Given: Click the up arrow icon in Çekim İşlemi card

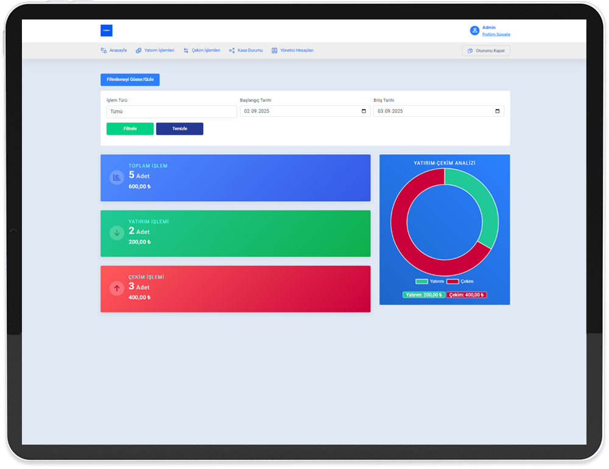Looking at the screenshot, I should 116,288.
